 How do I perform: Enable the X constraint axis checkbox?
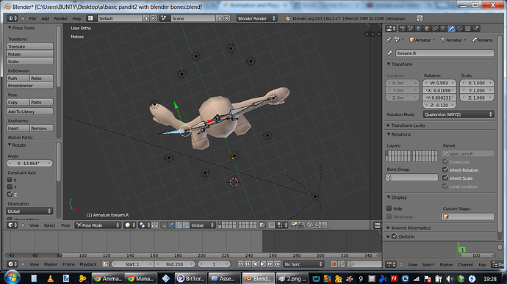click(x=10, y=180)
